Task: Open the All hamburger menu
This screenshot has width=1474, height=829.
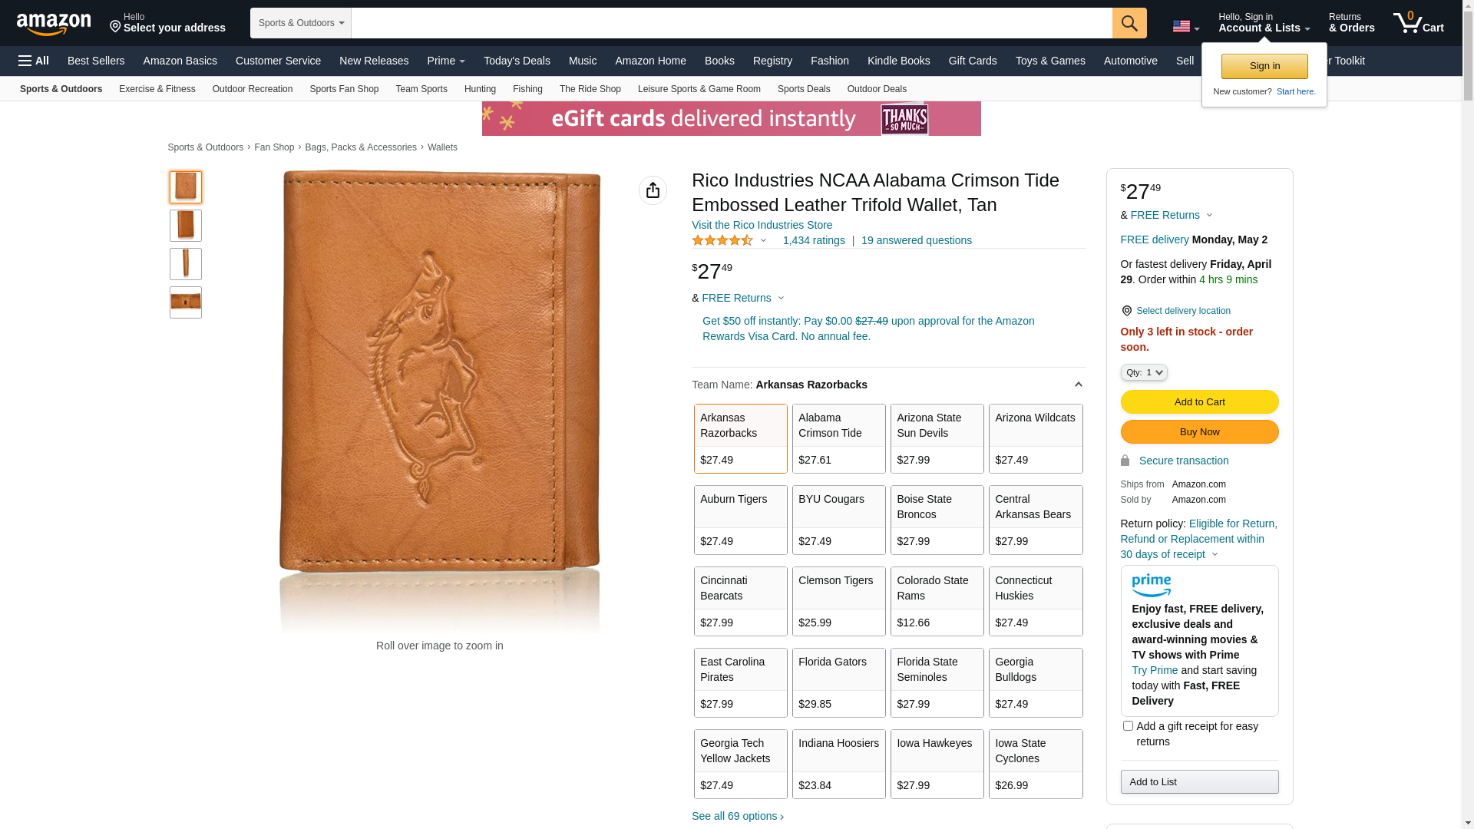Action: 34,61
